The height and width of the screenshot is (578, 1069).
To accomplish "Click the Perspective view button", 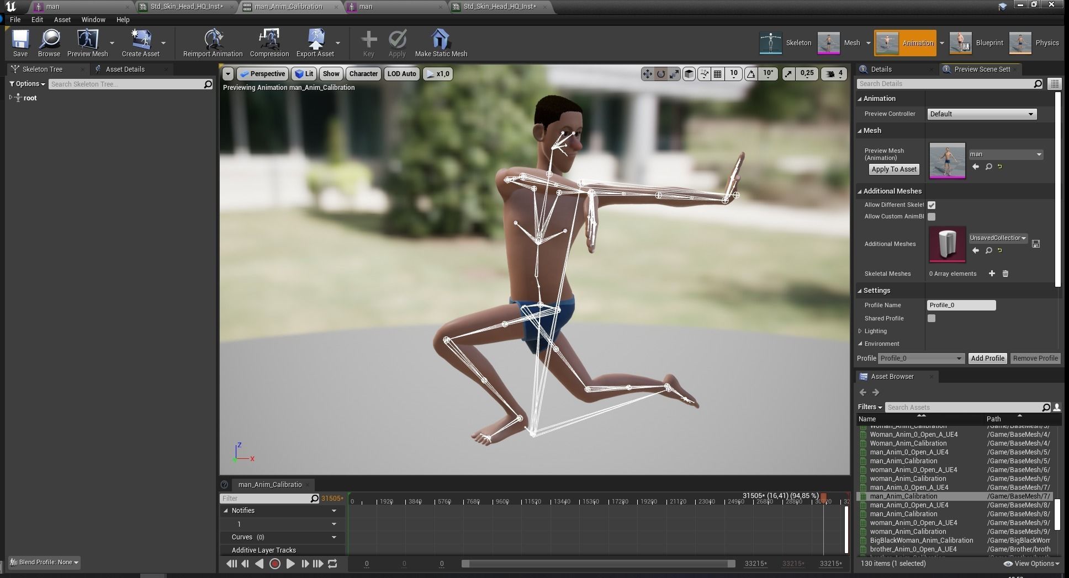I will [262, 74].
